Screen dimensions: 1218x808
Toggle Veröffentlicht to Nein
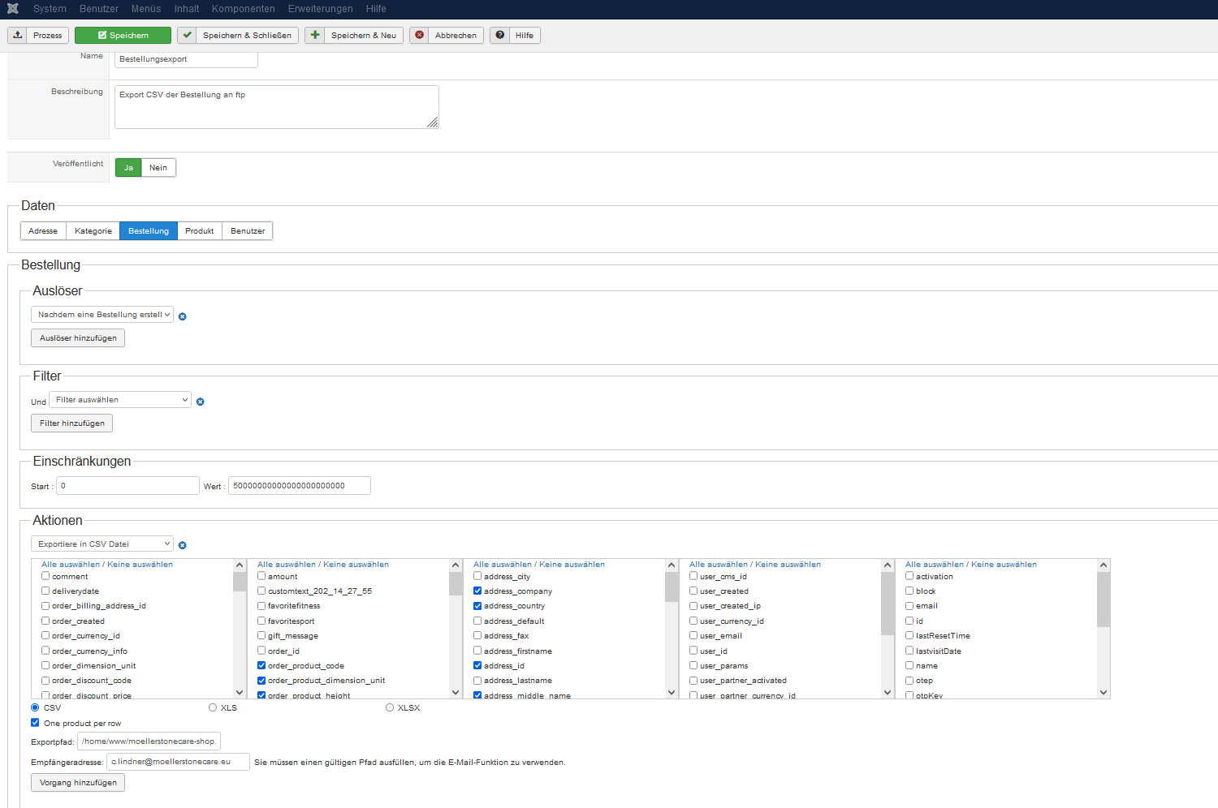[x=158, y=168]
